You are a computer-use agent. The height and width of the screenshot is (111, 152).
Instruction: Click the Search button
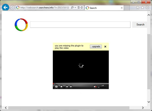point(140,25)
